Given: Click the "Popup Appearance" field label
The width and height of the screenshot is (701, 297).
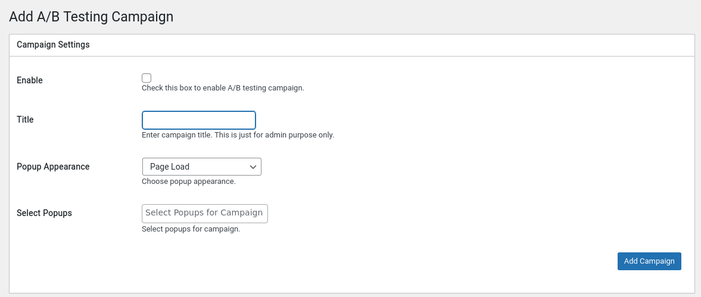Looking at the screenshot, I should 53,167.
